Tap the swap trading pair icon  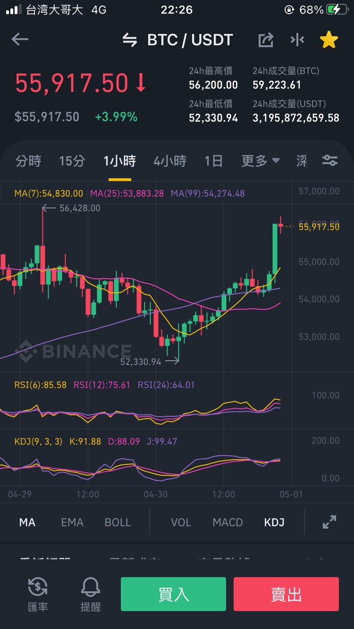click(130, 40)
